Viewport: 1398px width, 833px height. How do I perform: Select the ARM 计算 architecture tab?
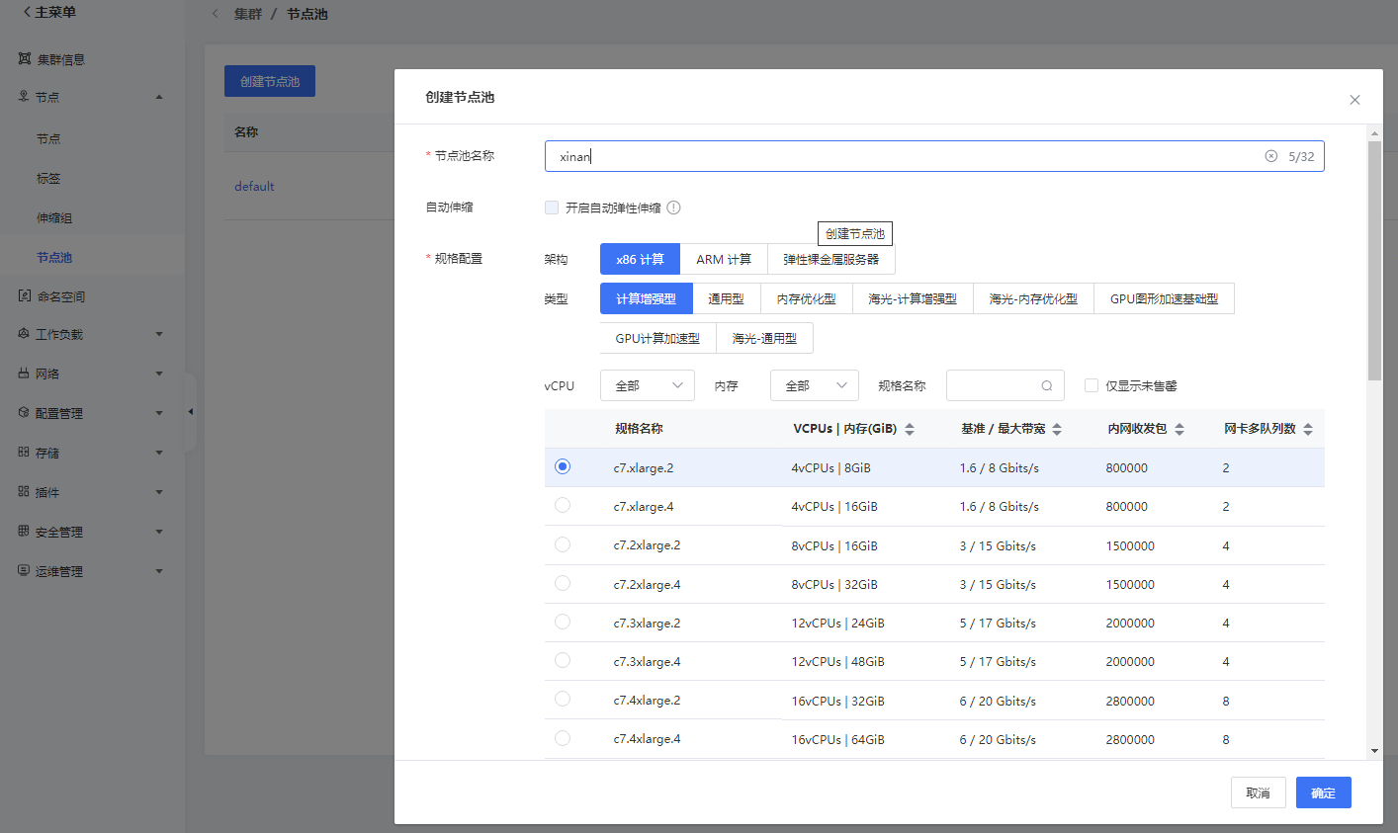point(724,259)
